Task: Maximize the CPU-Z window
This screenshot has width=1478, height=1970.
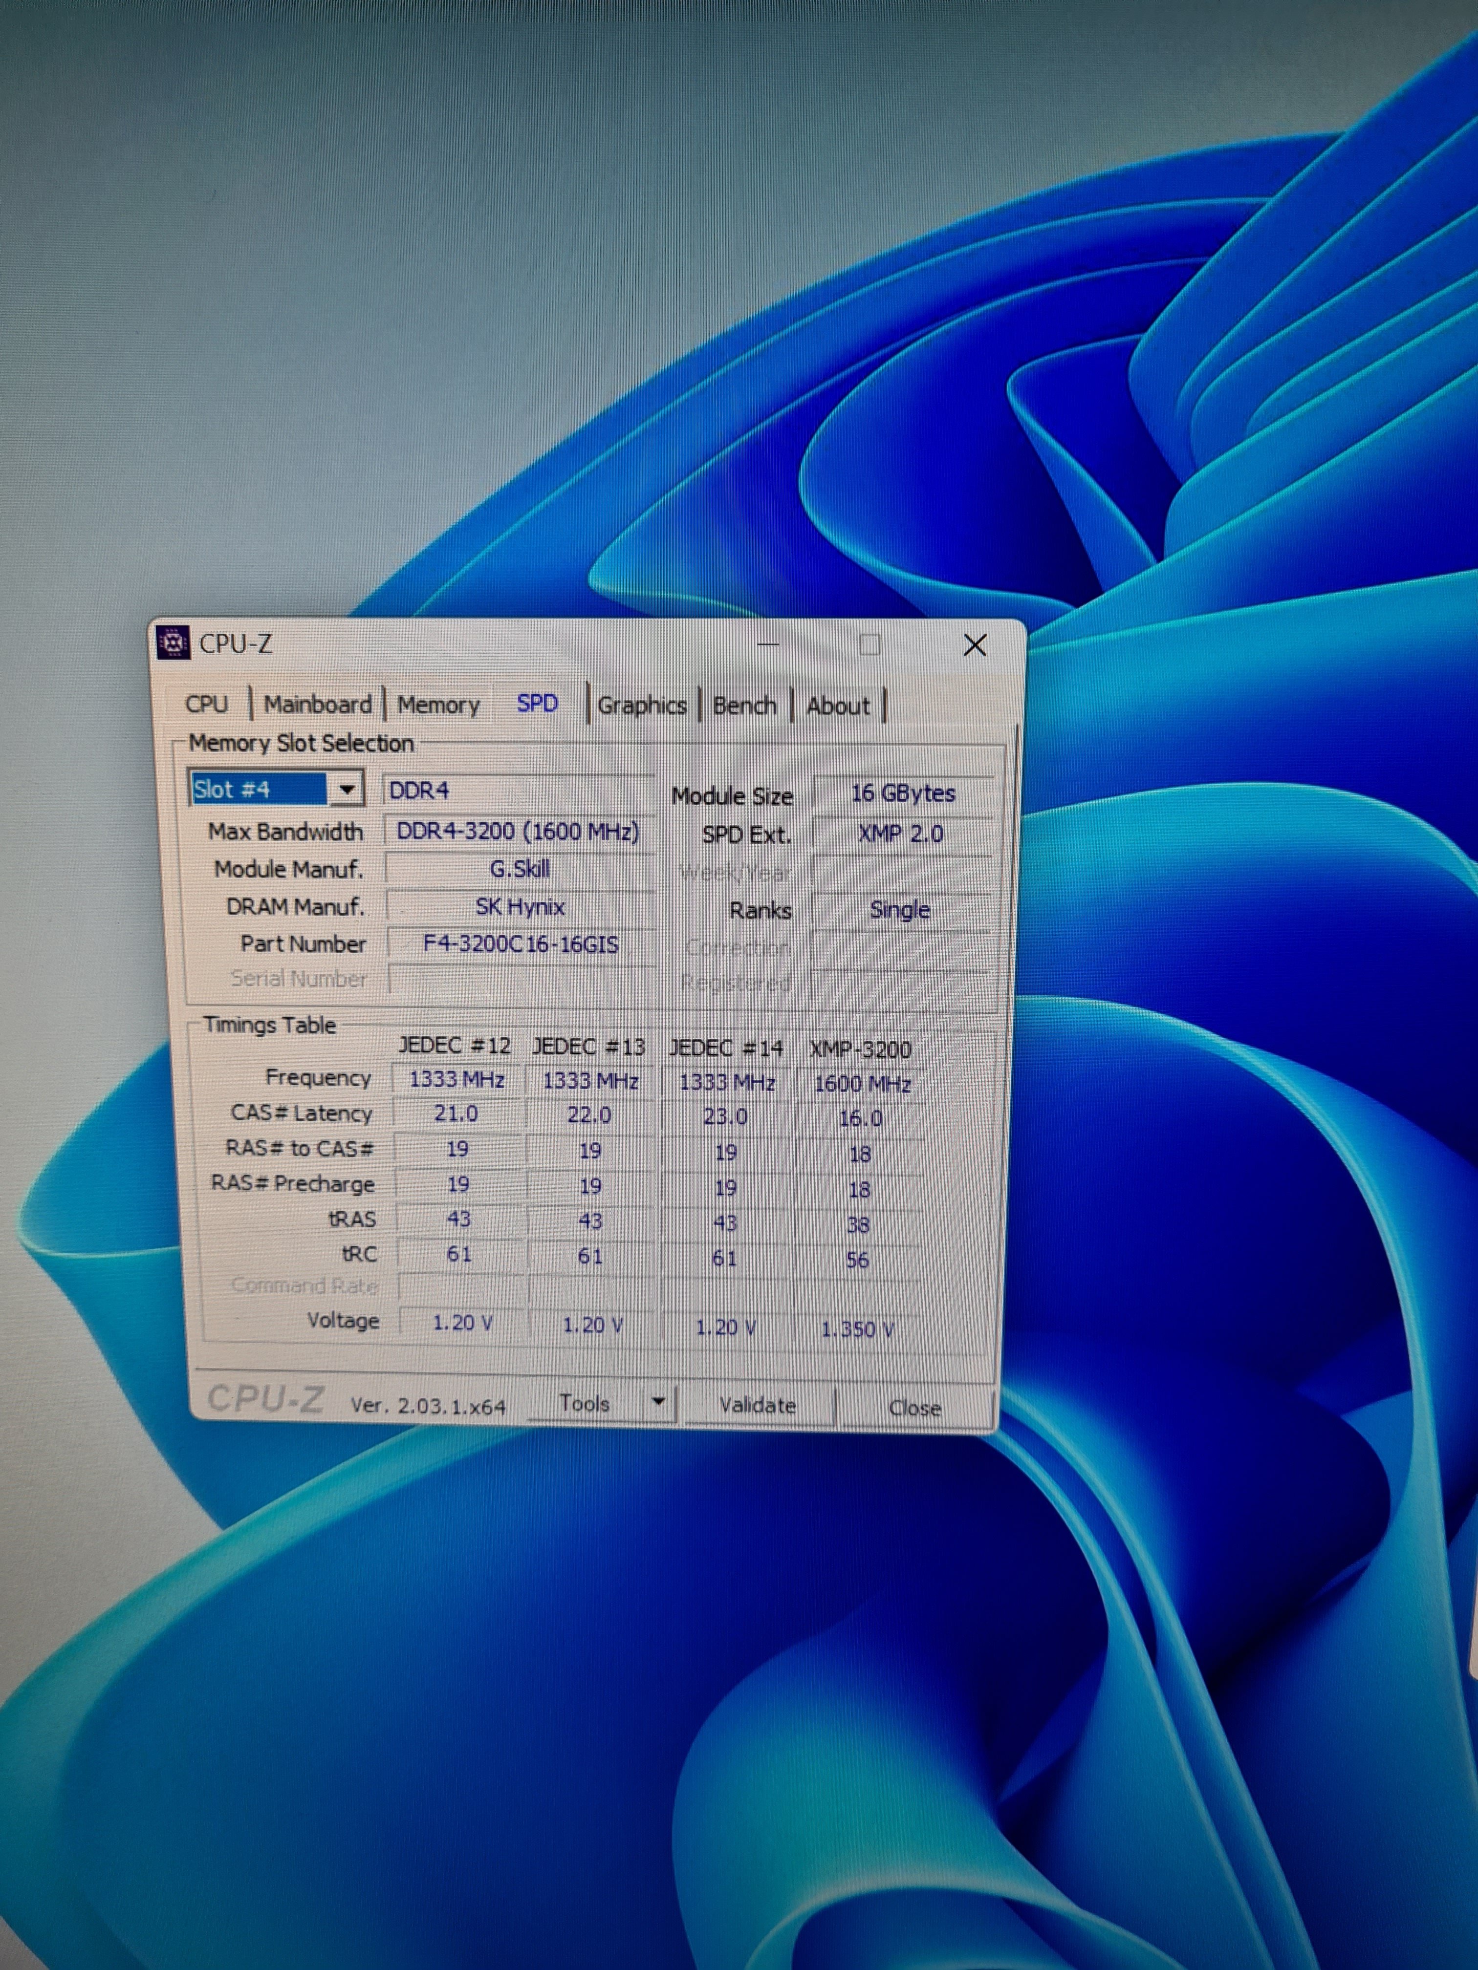Action: point(870,644)
